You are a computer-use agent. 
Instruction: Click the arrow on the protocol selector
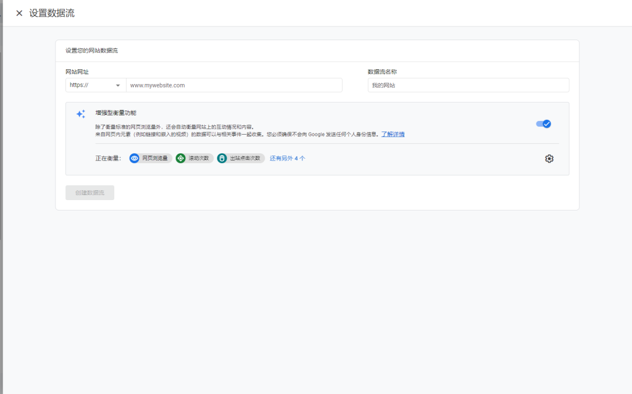[x=117, y=85]
